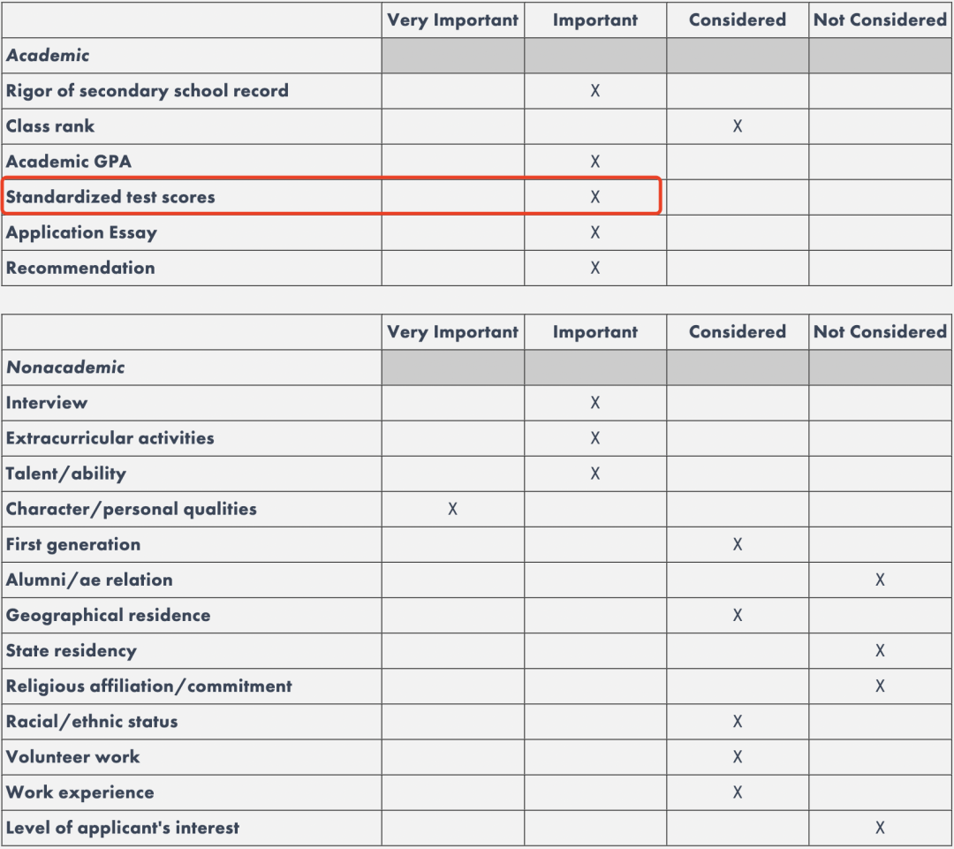The image size is (954, 849).
Task: Click the X in the Level of applicant's interest row
Action: coord(880,828)
